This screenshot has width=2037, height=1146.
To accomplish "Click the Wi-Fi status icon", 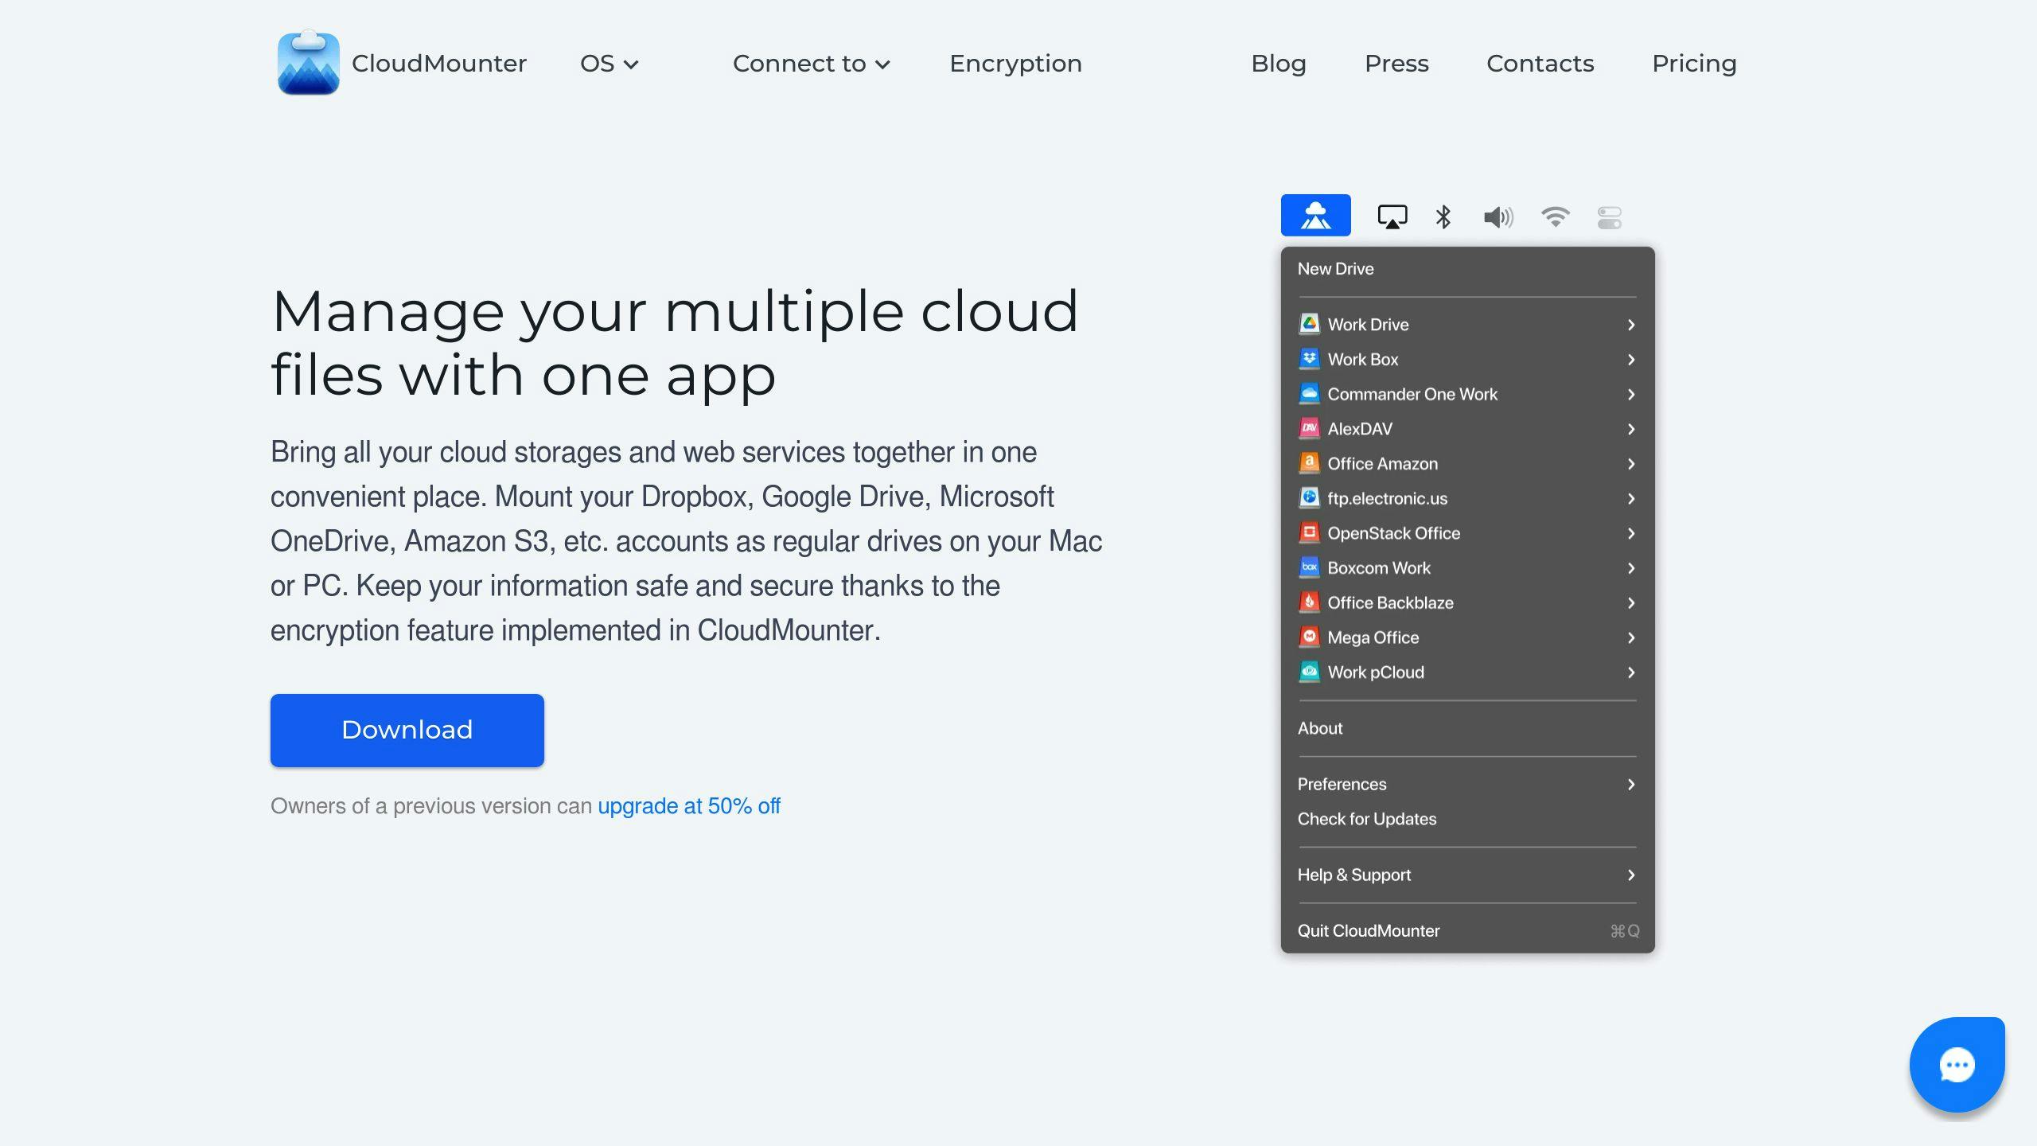I will click(1555, 216).
